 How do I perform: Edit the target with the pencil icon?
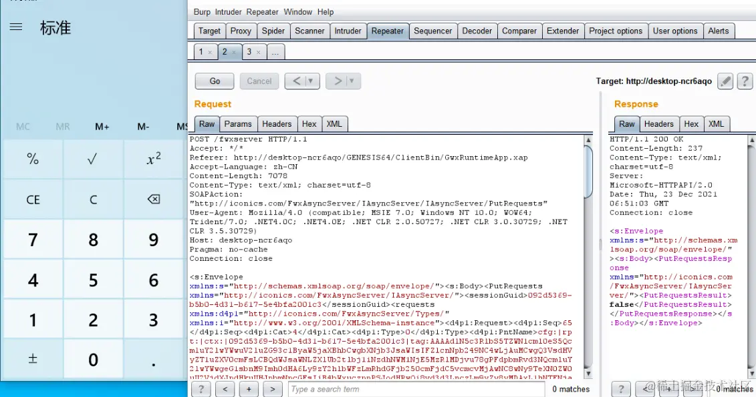pyautogui.click(x=725, y=81)
